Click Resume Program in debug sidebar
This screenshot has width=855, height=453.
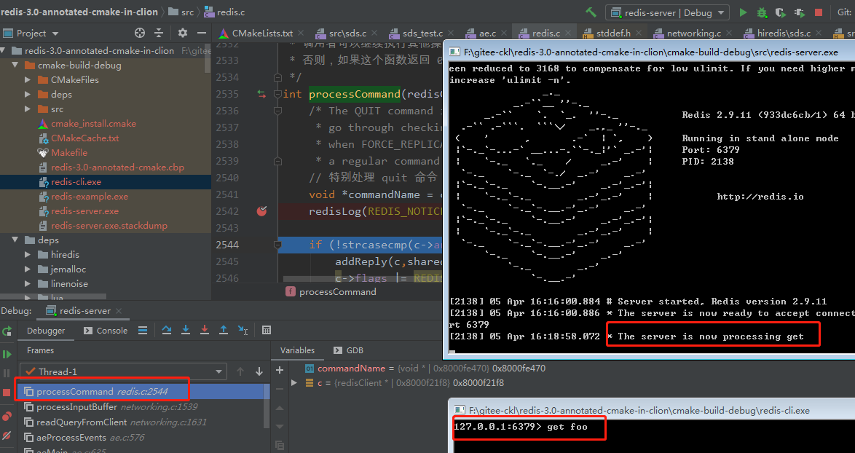(7, 354)
